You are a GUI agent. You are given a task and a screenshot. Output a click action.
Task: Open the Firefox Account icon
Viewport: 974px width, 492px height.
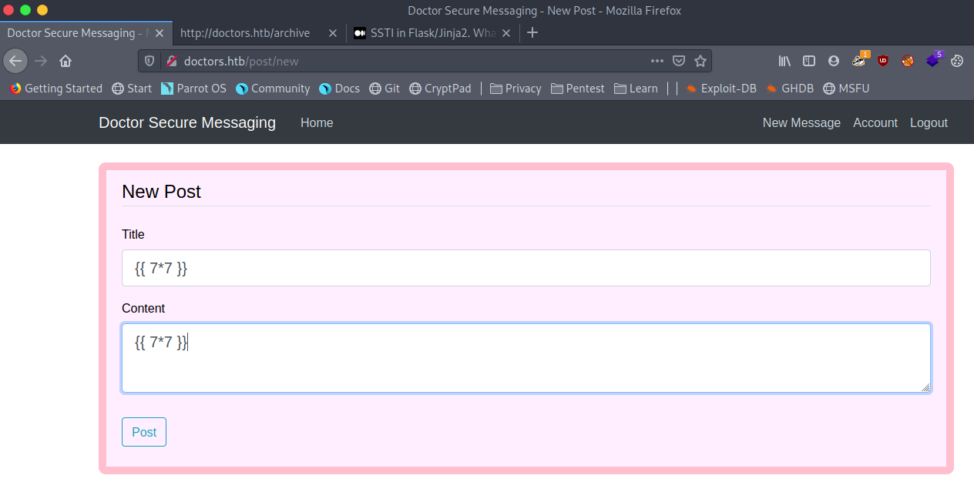(x=833, y=61)
